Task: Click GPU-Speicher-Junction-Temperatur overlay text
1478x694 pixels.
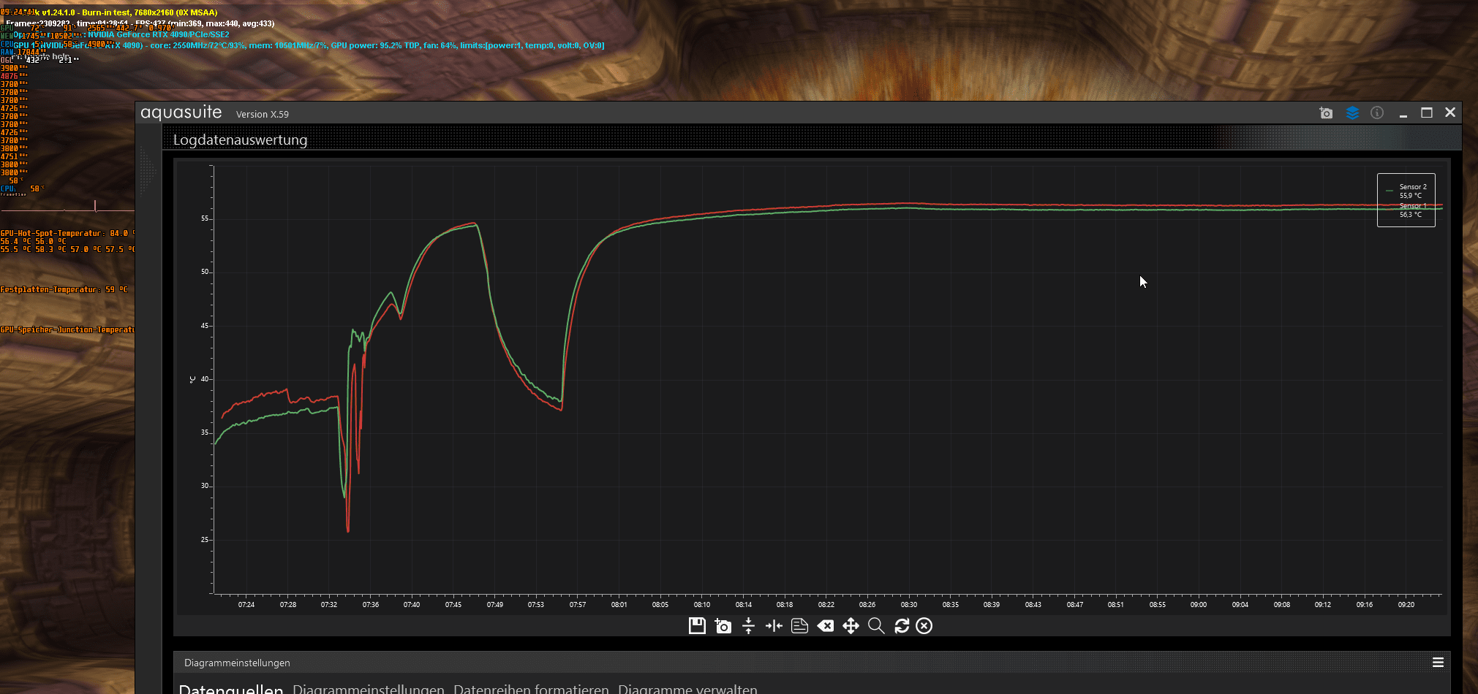Action: [67, 330]
